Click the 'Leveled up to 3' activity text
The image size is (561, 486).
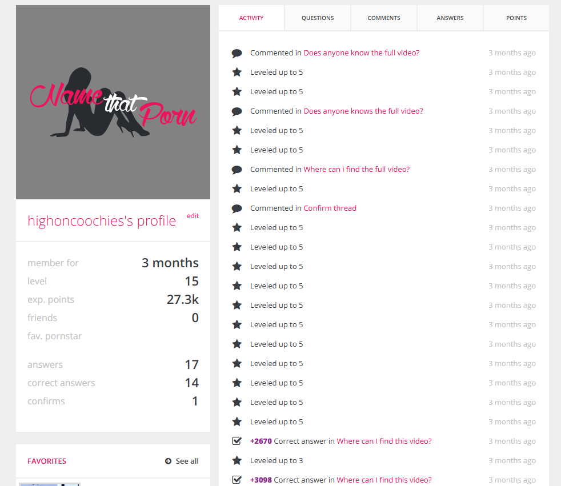[277, 461]
